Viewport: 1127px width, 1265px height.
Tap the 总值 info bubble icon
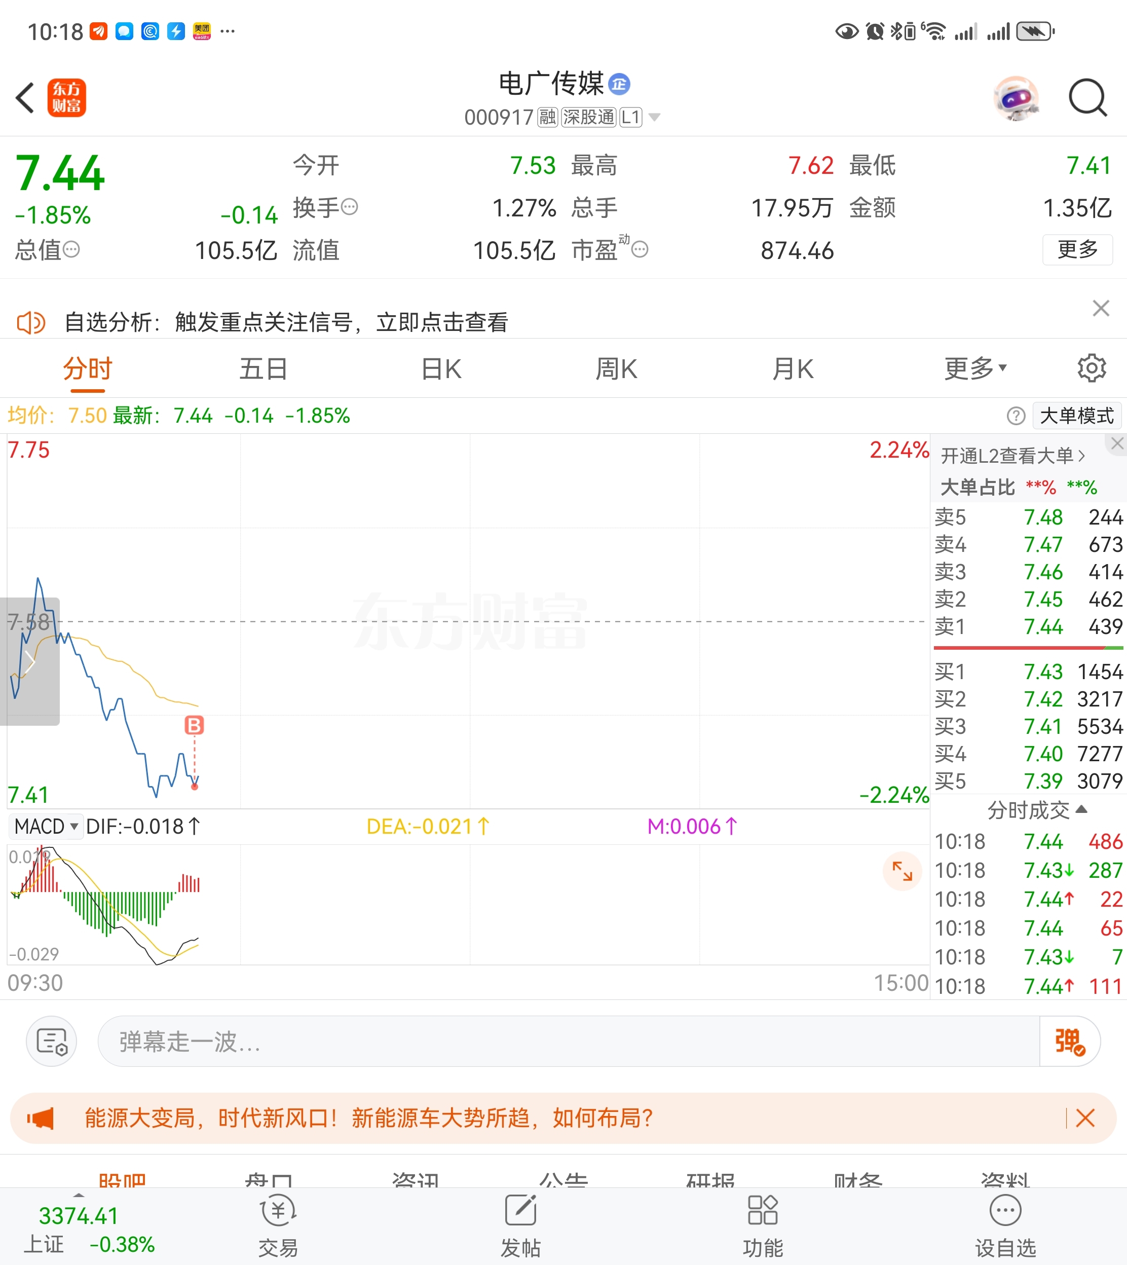(71, 249)
